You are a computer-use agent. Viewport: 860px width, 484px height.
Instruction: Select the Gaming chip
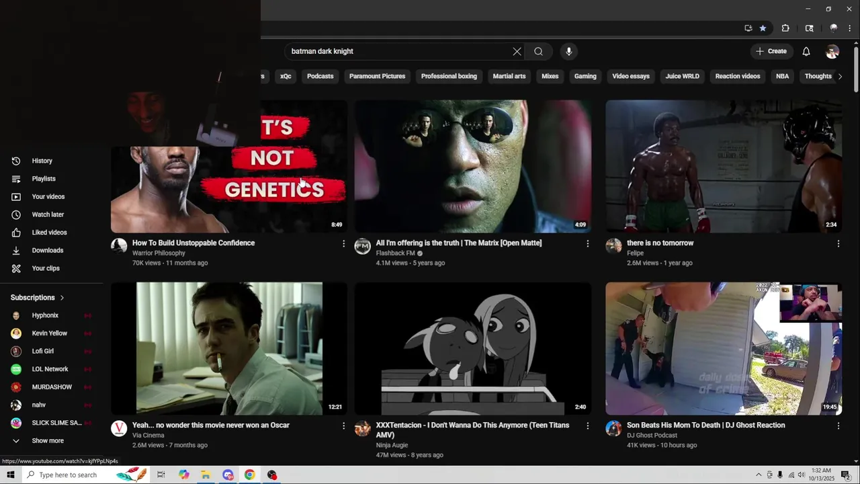pyautogui.click(x=585, y=77)
